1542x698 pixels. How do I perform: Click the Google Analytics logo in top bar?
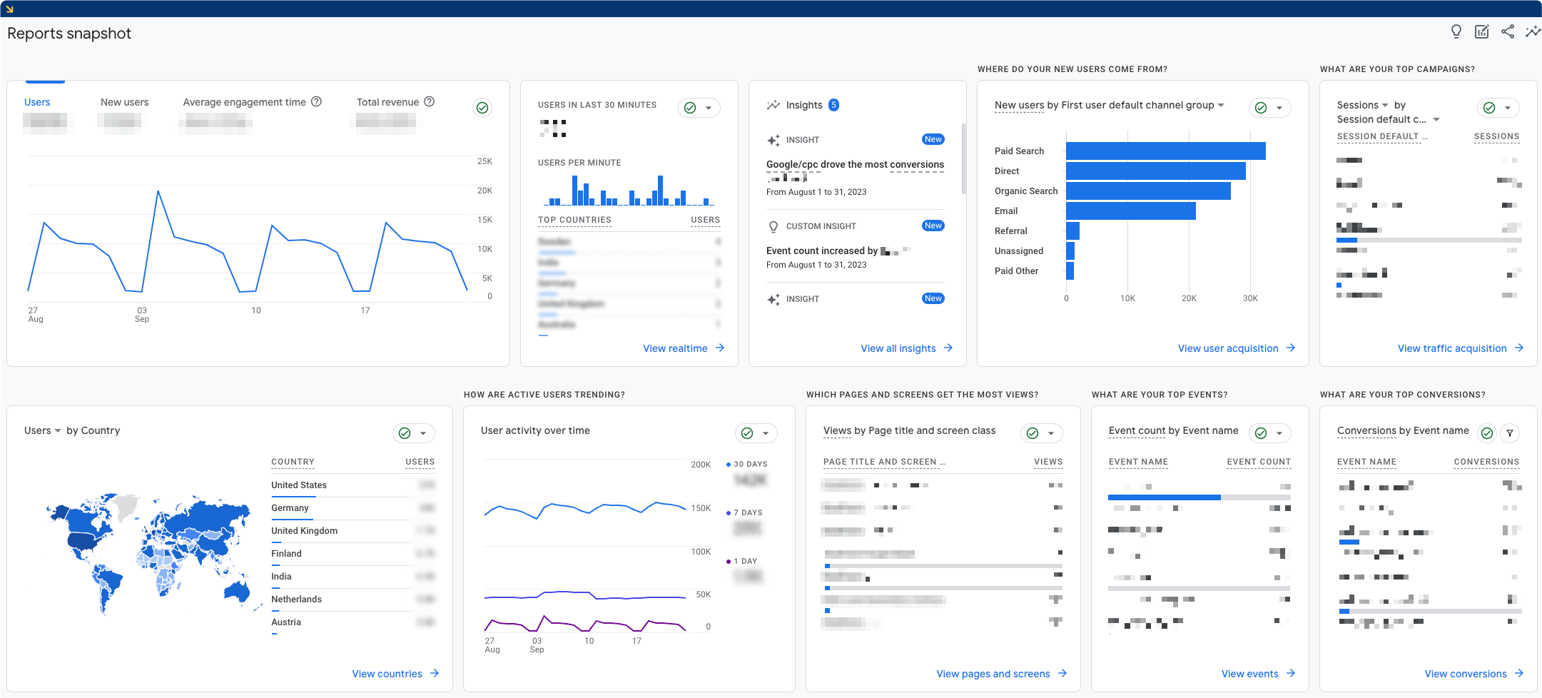[x=9, y=8]
